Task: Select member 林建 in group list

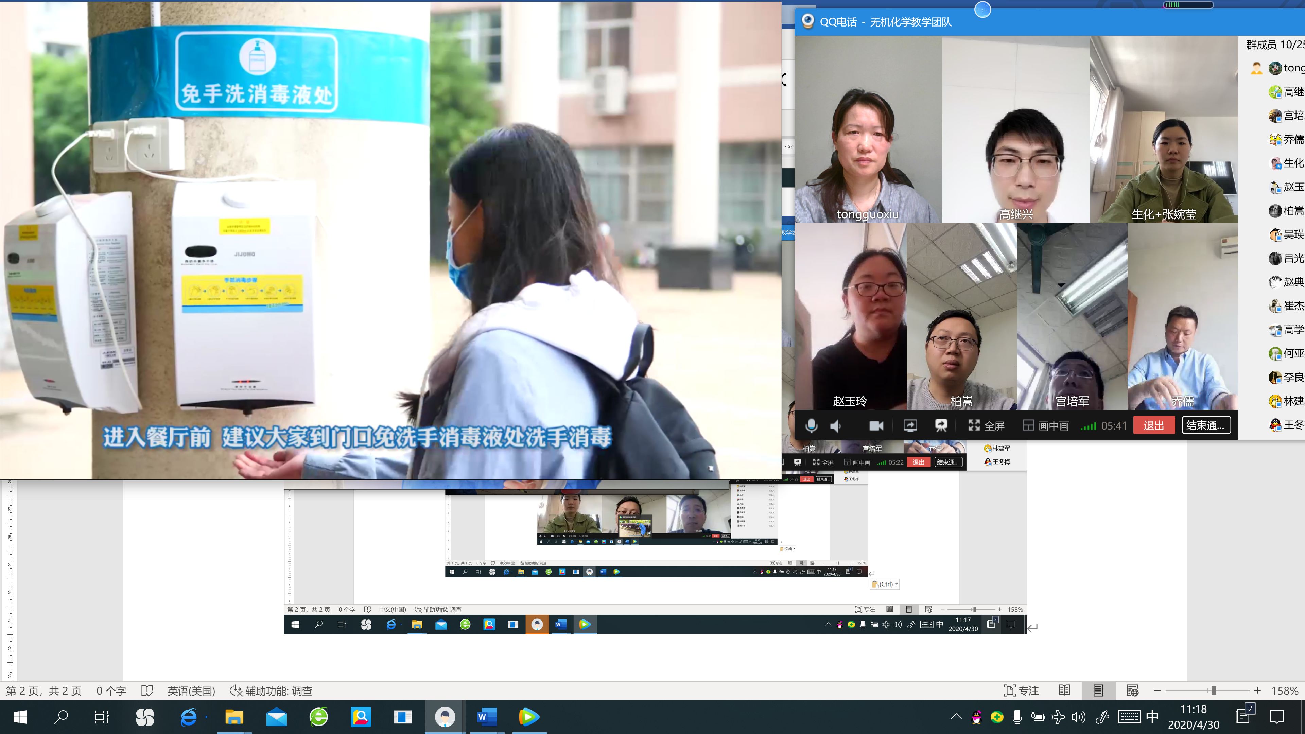Action: coord(1286,401)
